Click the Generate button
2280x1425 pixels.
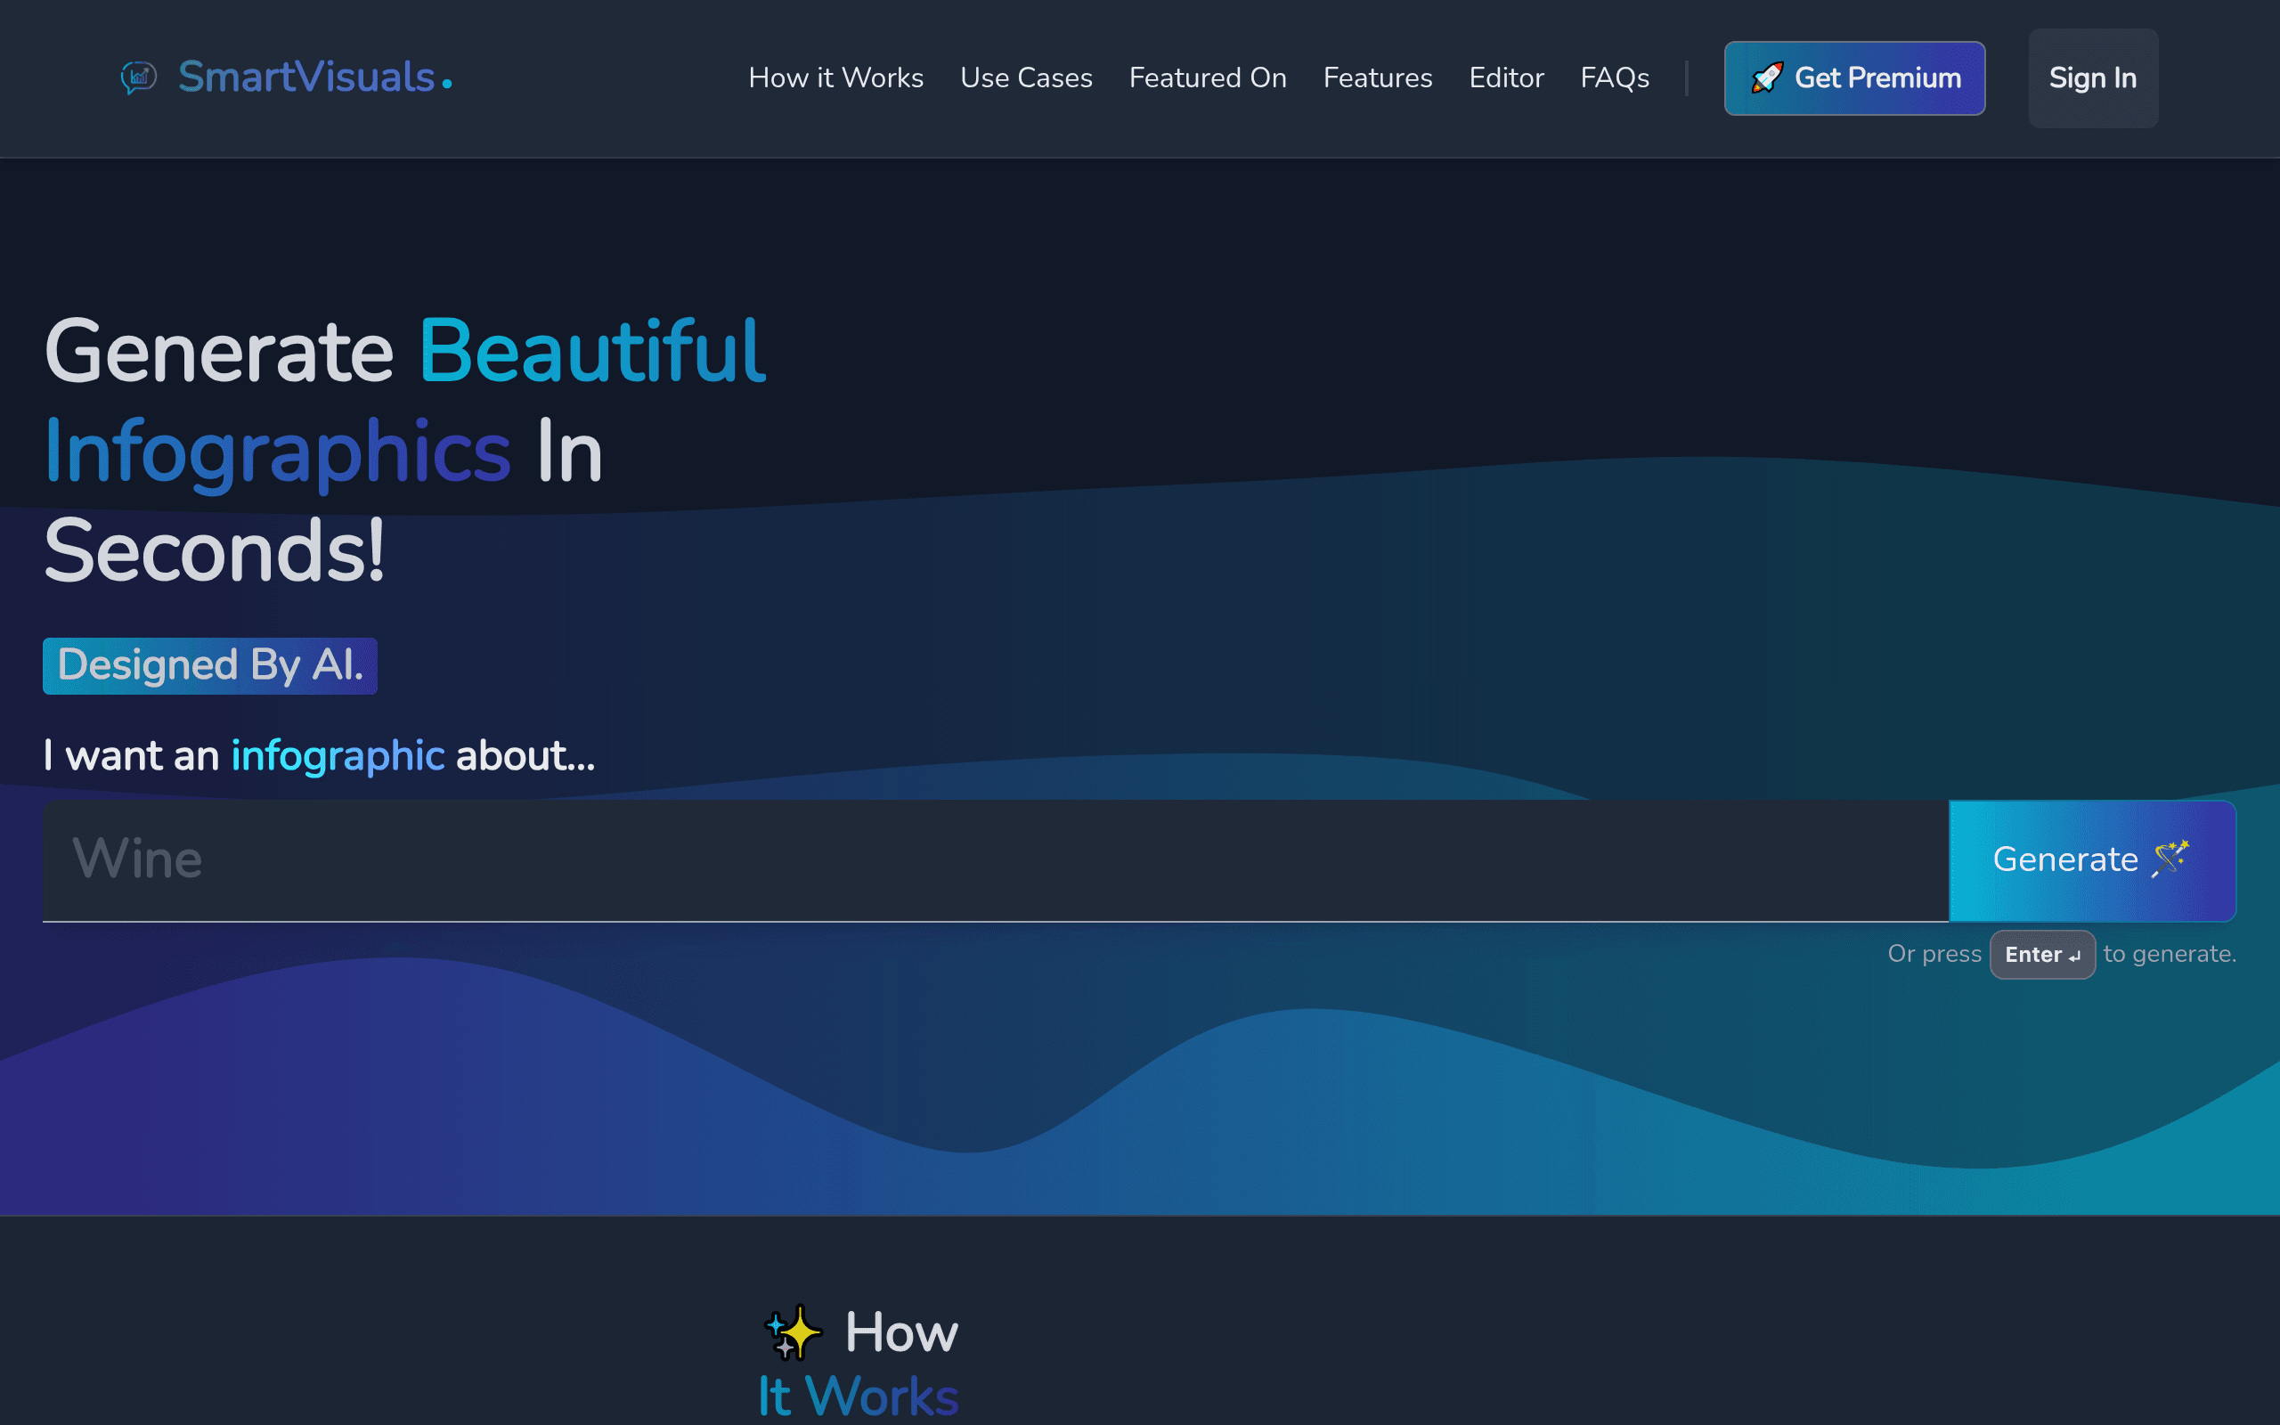(x=2091, y=860)
